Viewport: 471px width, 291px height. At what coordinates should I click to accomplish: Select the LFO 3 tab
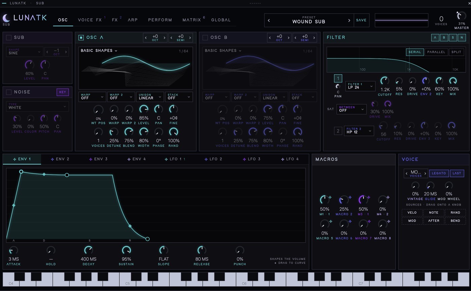[x=252, y=159]
